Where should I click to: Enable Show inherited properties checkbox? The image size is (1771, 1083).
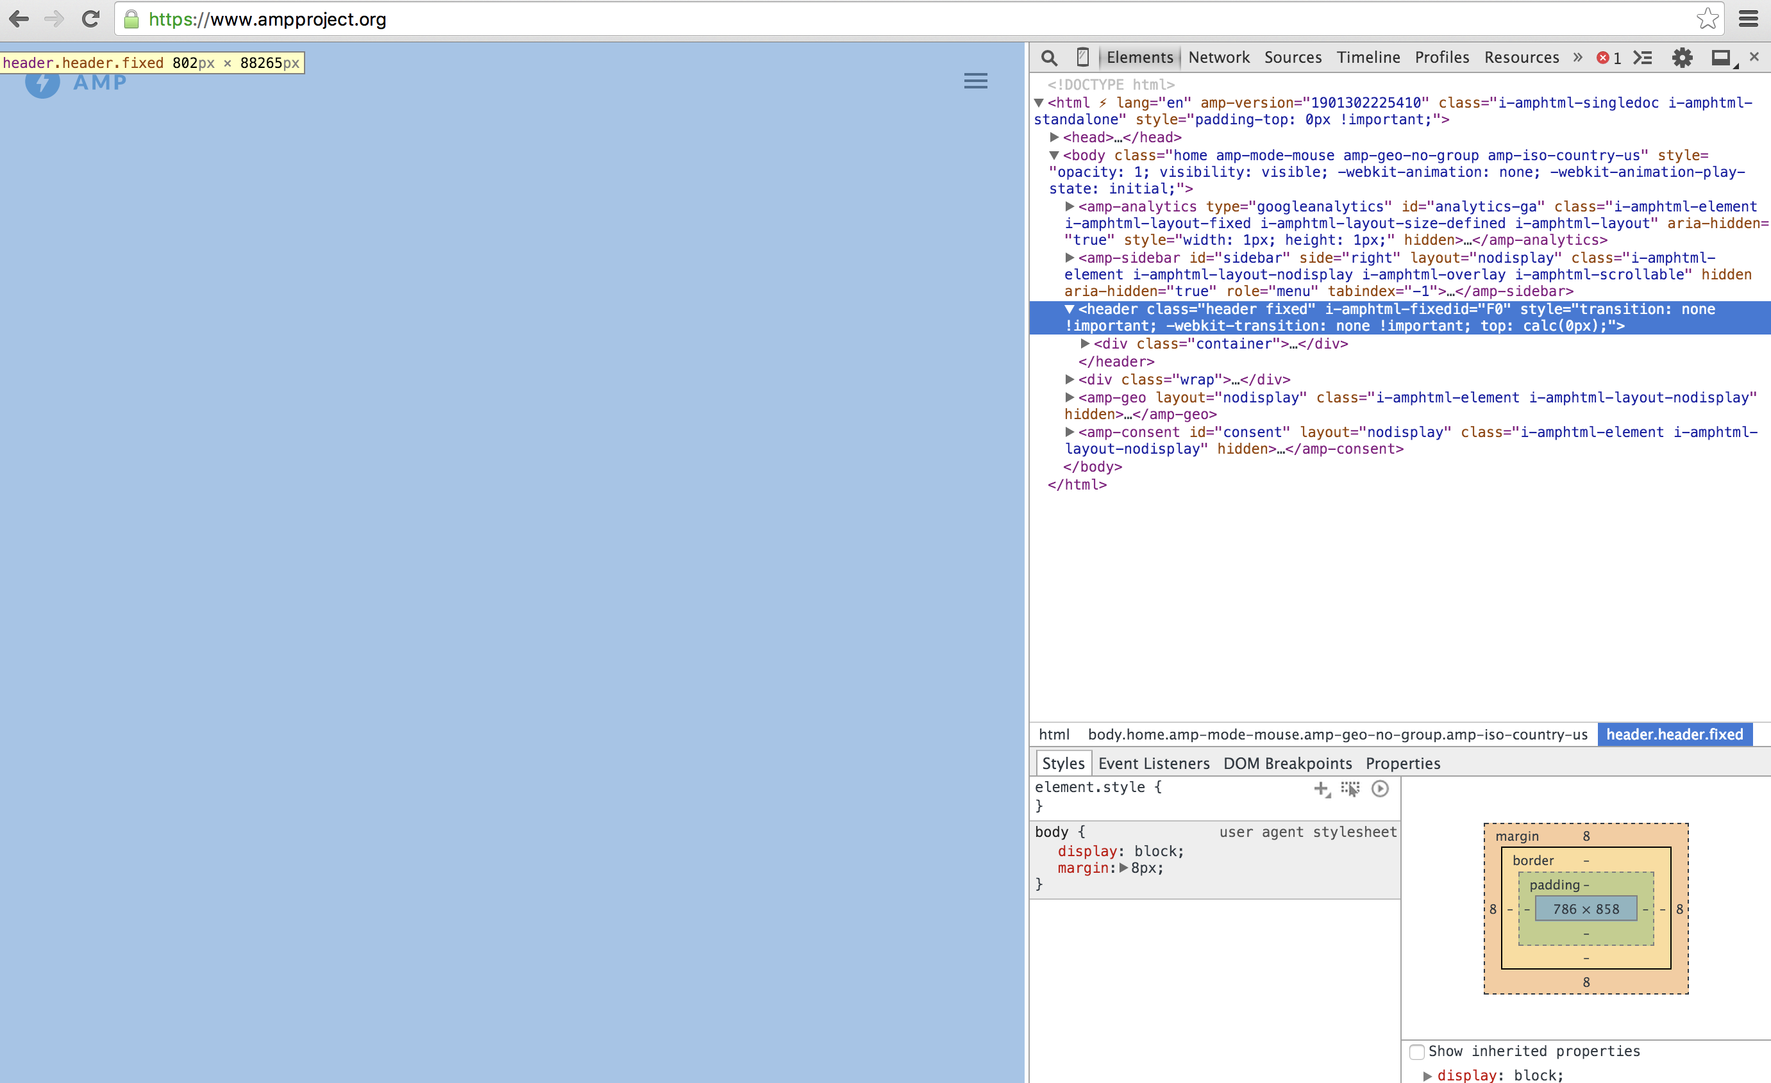tap(1416, 1052)
